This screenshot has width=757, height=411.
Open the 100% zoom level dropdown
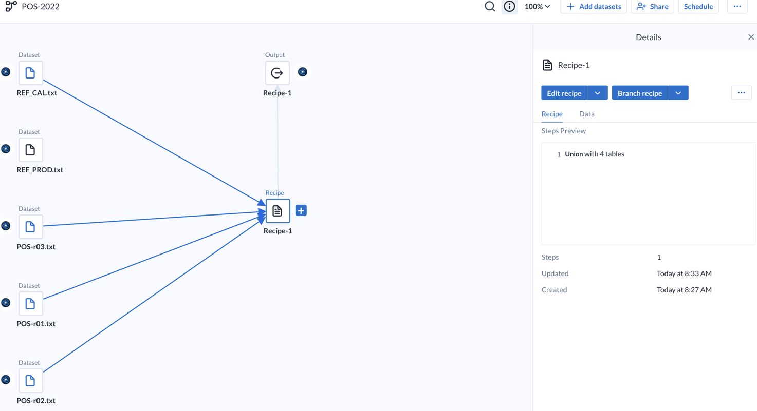537,7
